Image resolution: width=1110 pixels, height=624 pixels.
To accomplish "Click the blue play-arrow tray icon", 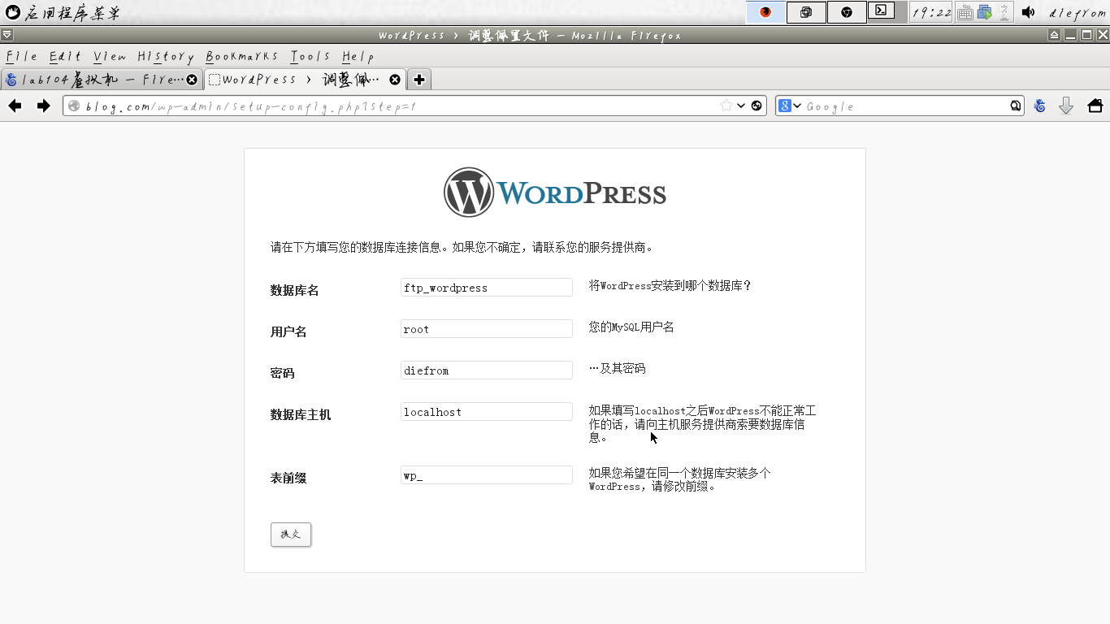I will click(x=985, y=12).
